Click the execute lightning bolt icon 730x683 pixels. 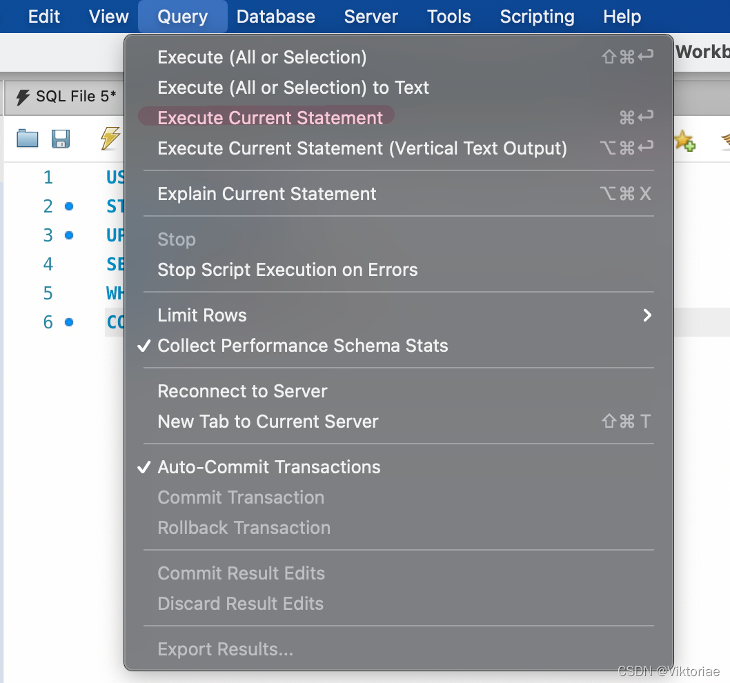point(111,138)
